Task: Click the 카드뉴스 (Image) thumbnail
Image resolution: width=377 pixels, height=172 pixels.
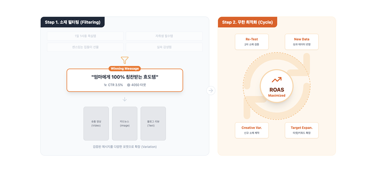Action: [x=125, y=124]
